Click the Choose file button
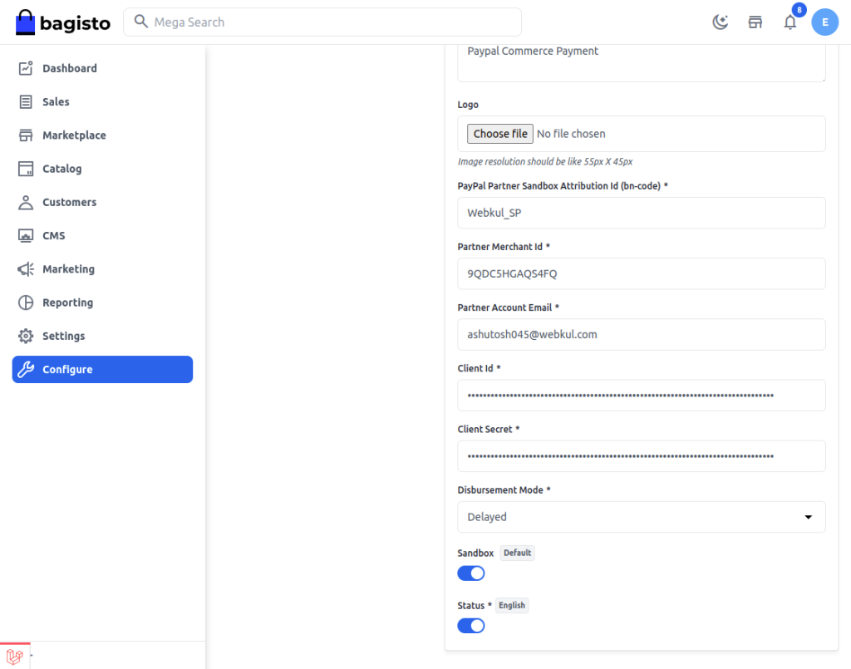The height and width of the screenshot is (669, 851). coord(500,134)
